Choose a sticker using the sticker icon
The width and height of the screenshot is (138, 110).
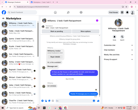(49, 101)
